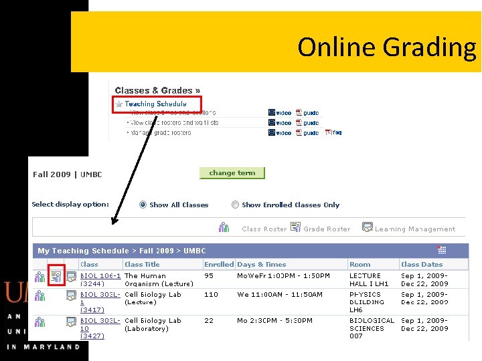Click enrolled count 95

pos(209,275)
